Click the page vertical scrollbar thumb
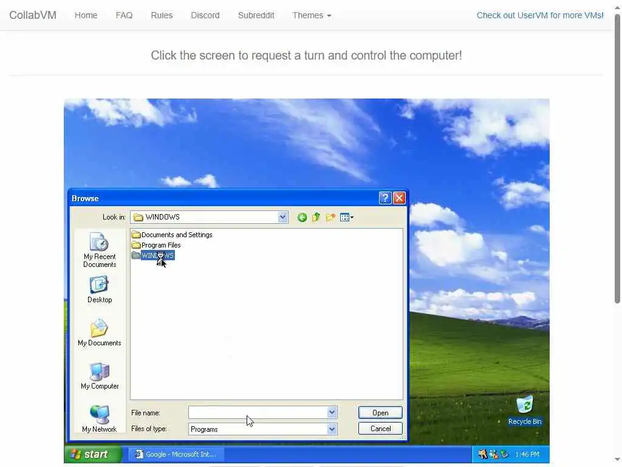 [617, 159]
